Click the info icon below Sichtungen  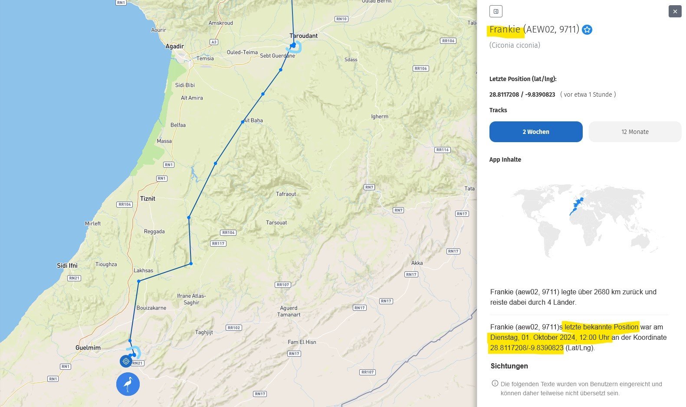click(x=495, y=384)
